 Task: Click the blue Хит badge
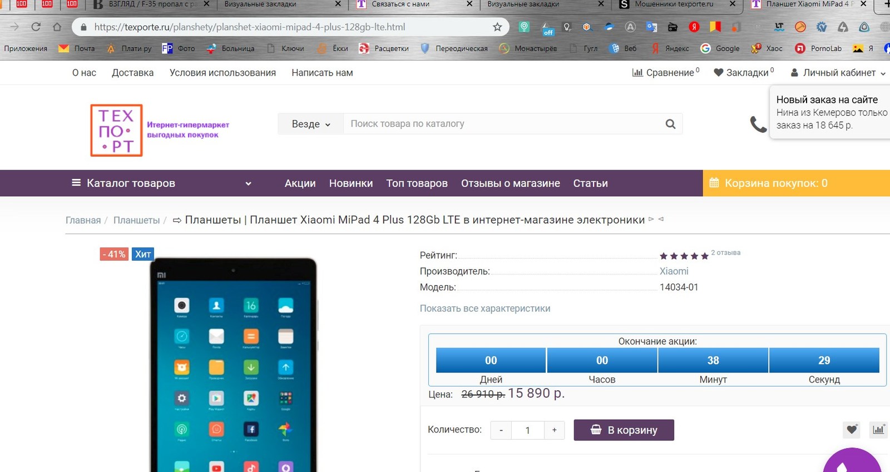pyautogui.click(x=143, y=254)
